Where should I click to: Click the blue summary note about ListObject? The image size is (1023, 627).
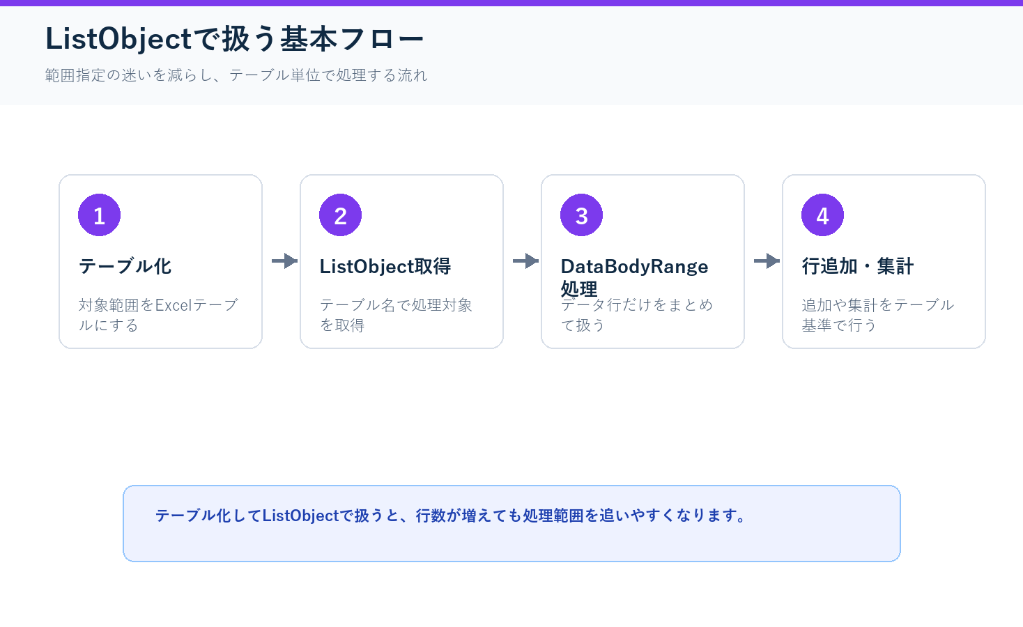[512, 524]
